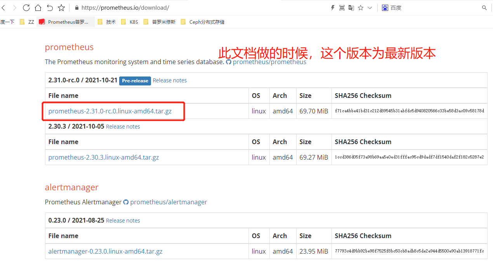493x261 pixels.
Task: Open Release notes for 2.31.0-rc.0
Action: pos(170,80)
